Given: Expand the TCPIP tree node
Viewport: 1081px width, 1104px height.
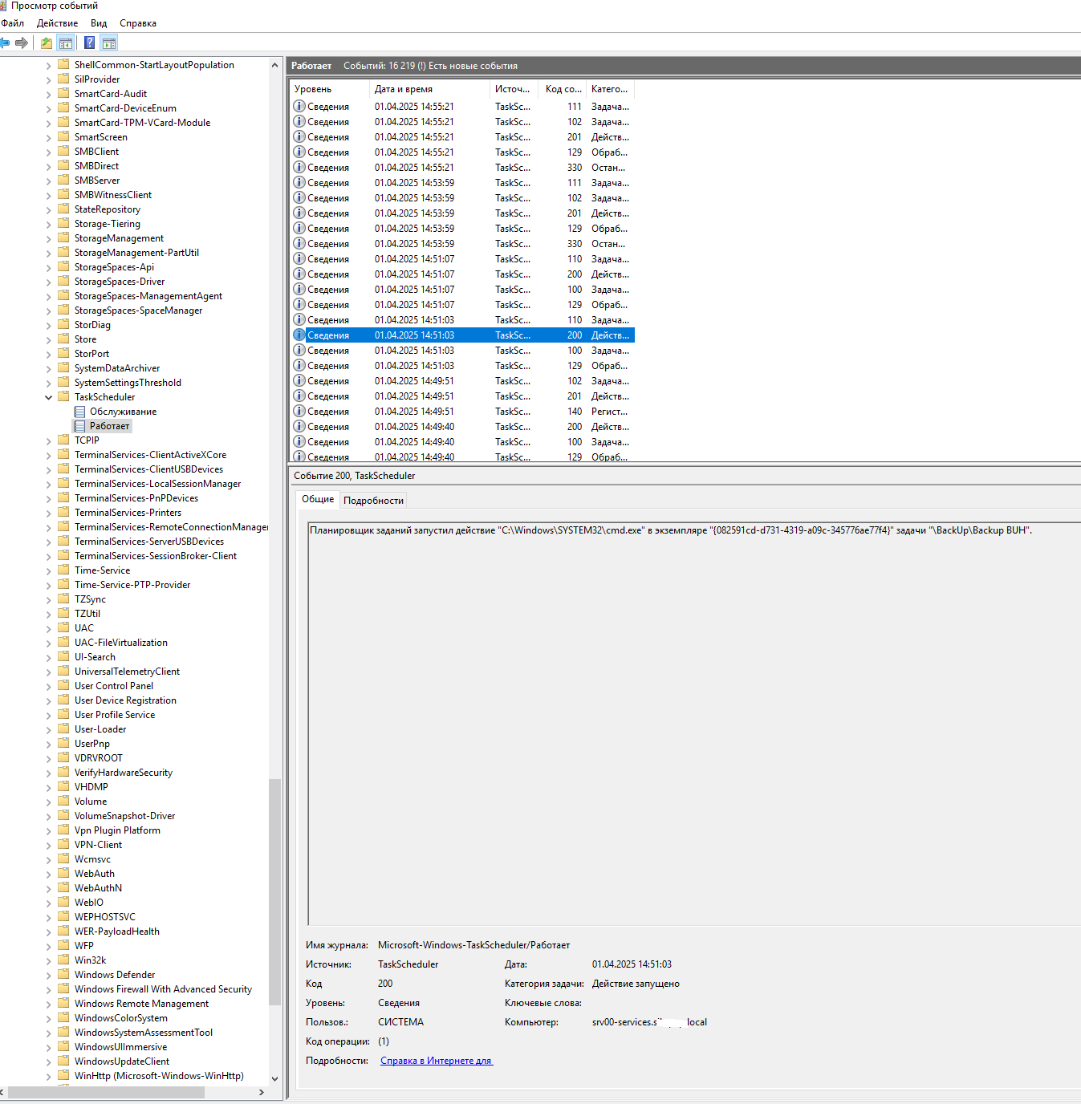Looking at the screenshot, I should click(48, 440).
